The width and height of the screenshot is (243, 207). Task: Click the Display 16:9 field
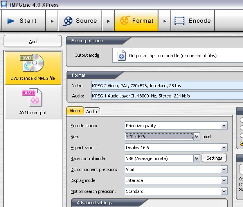(x=176, y=148)
